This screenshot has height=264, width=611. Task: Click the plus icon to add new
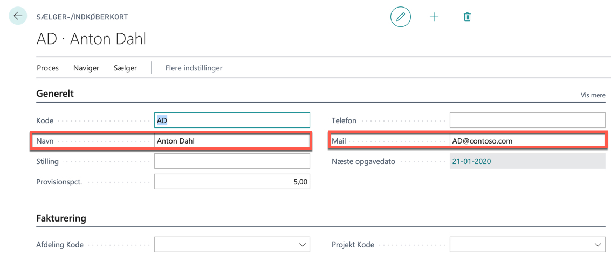coord(434,17)
